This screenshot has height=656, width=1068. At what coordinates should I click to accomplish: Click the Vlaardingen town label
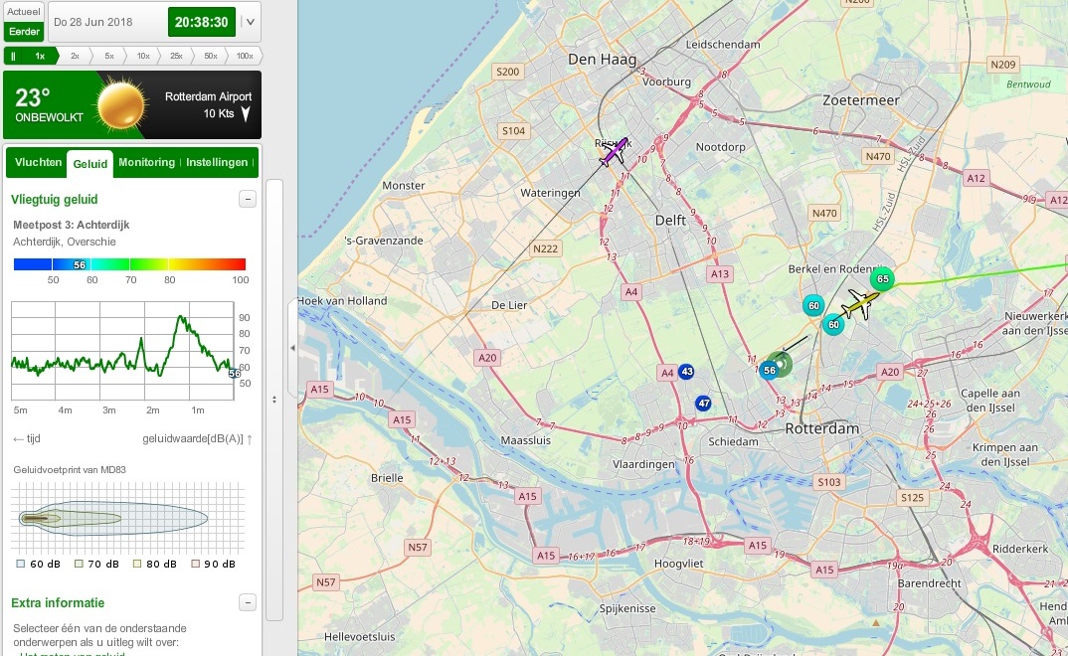643,464
